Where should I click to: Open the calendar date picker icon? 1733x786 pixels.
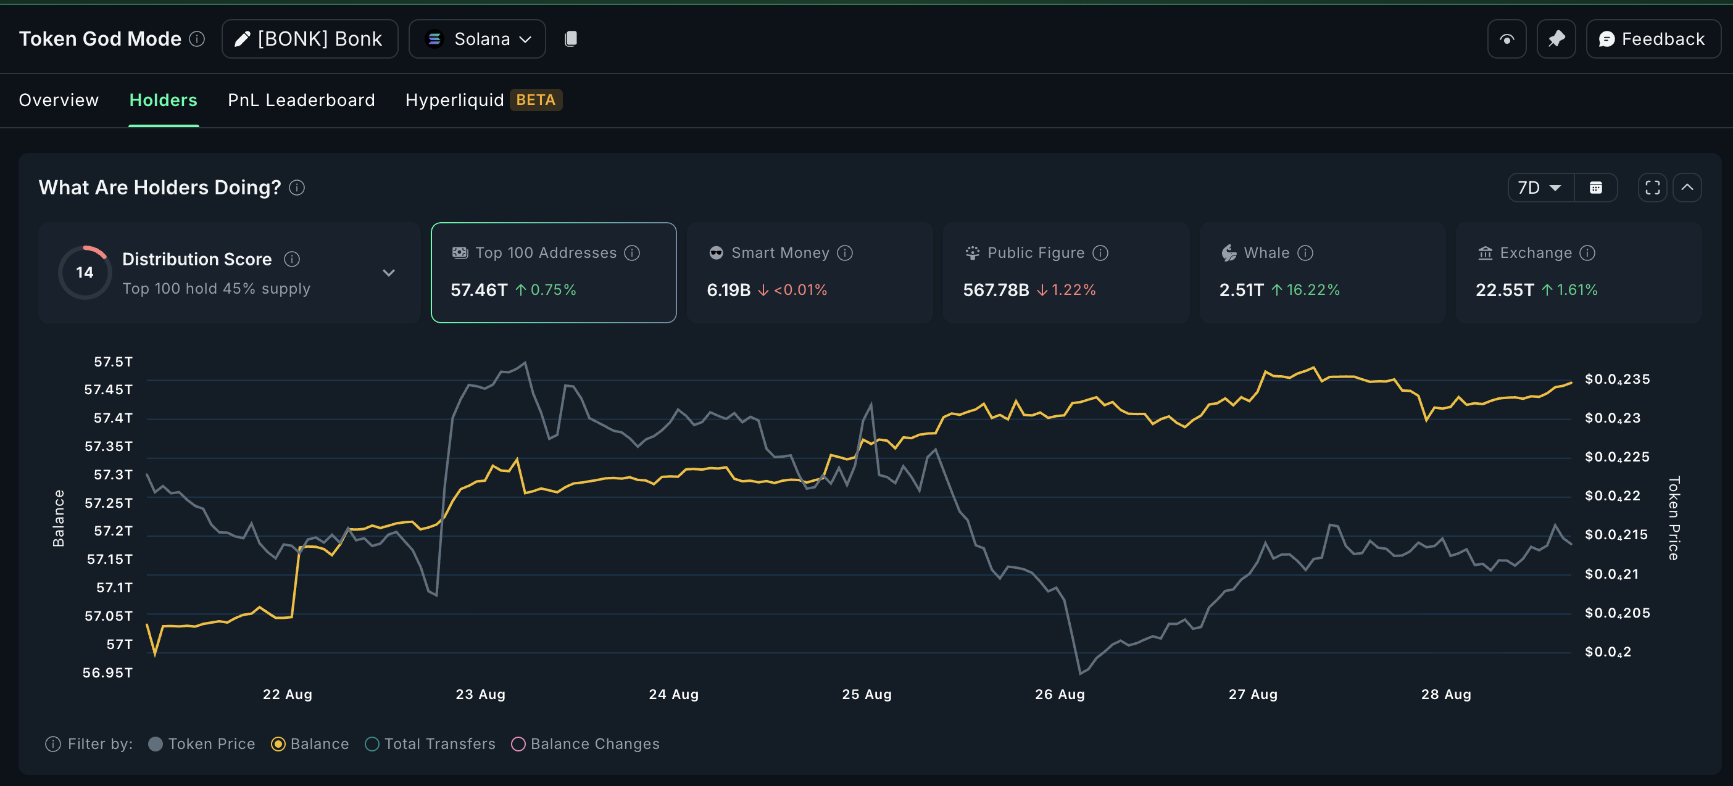click(1596, 188)
